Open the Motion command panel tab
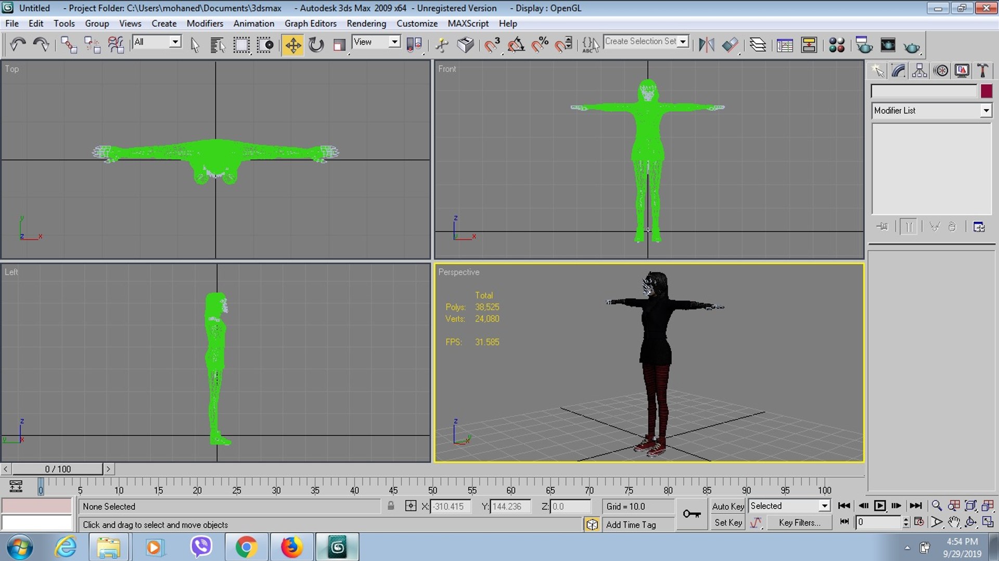Viewport: 999px width, 561px height. click(941, 70)
